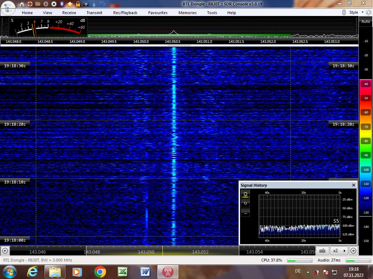Click the blue plus add icon

point(62,4)
